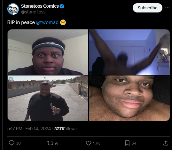
Task: Click the Subscribe button
Action: 147,8
